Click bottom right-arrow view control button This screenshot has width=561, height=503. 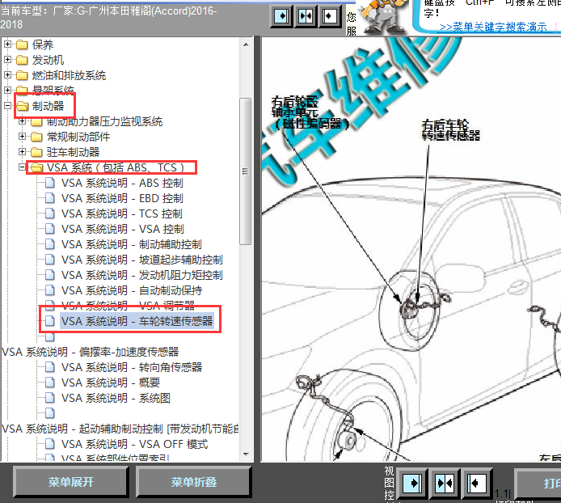411,484
